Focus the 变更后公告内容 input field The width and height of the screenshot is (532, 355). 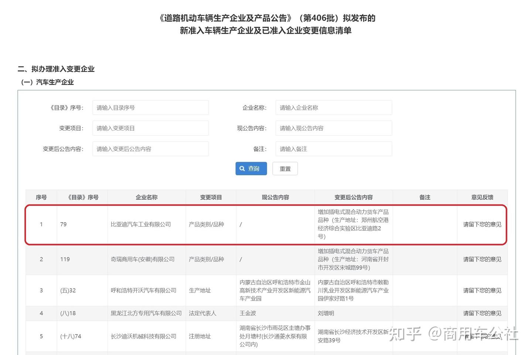point(150,149)
